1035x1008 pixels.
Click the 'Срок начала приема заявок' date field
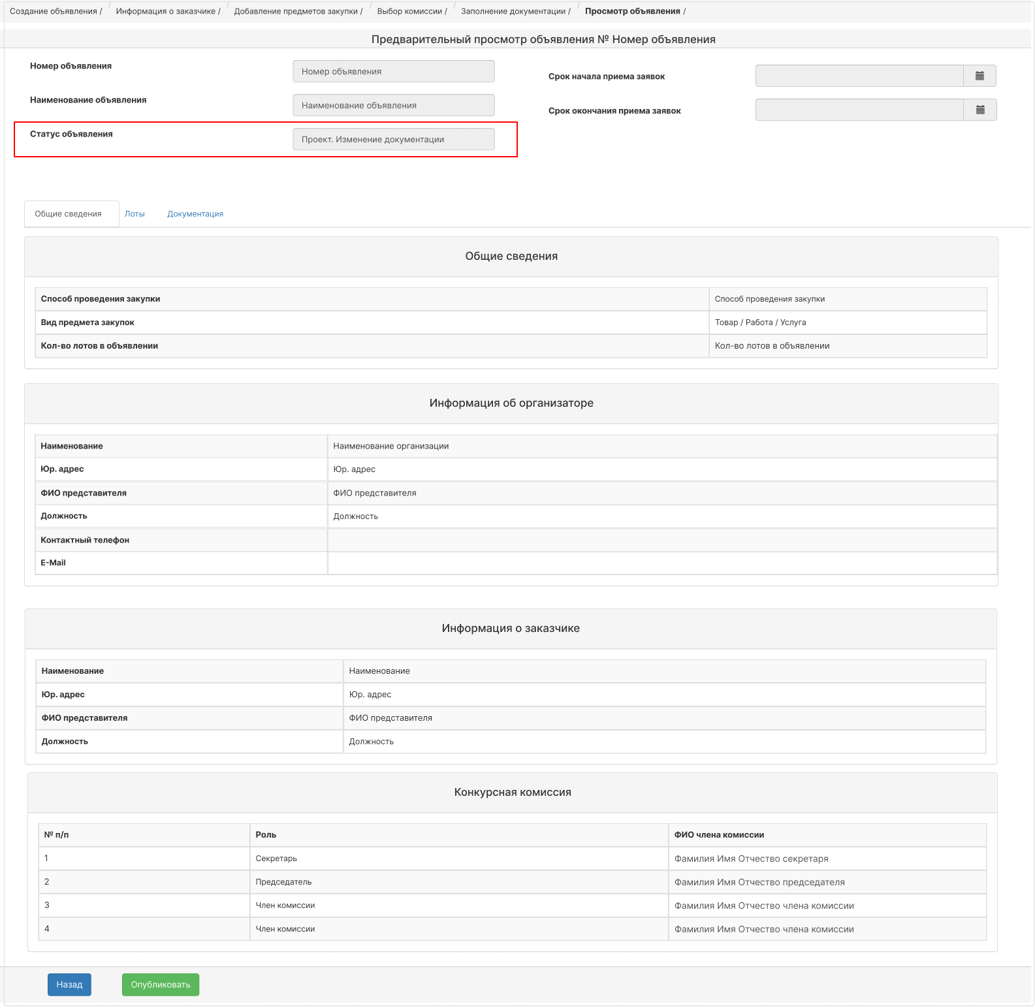(x=859, y=76)
